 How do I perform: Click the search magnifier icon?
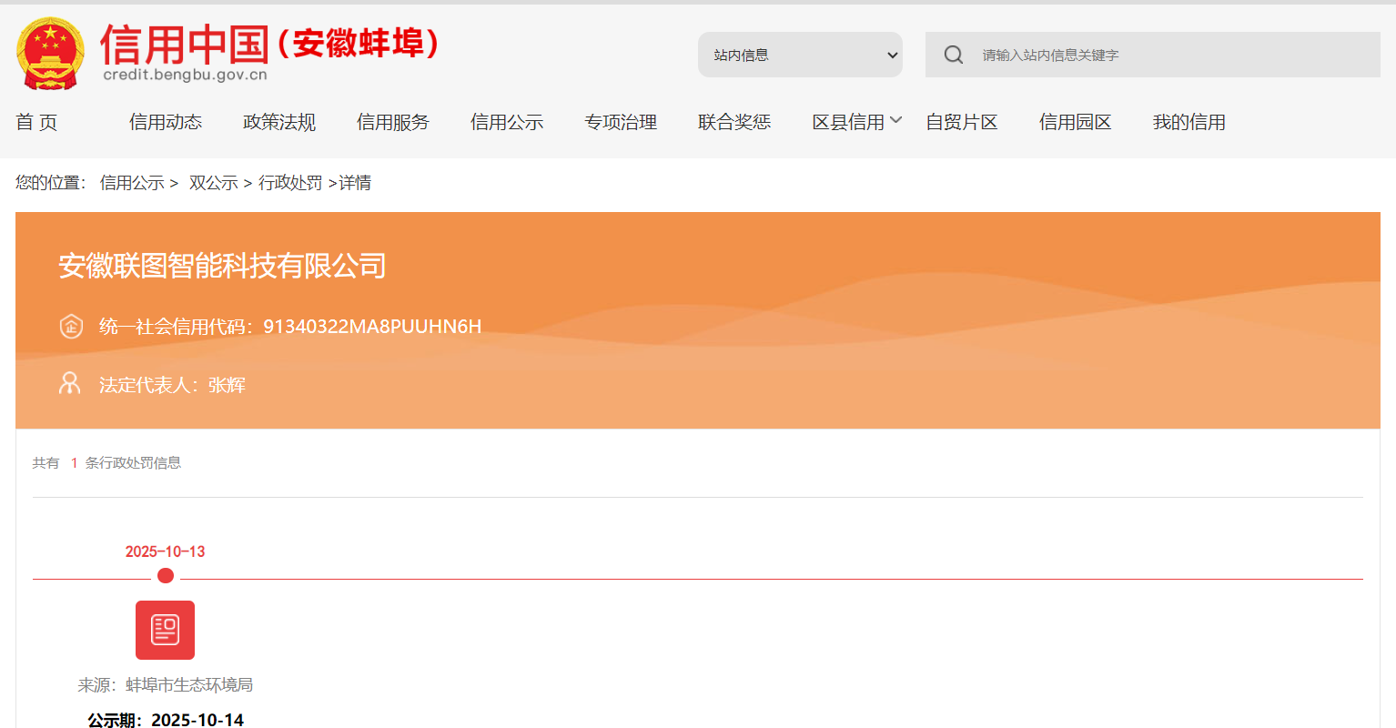(x=953, y=55)
